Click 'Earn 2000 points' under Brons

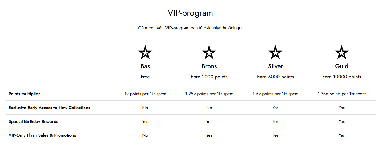click(x=209, y=77)
